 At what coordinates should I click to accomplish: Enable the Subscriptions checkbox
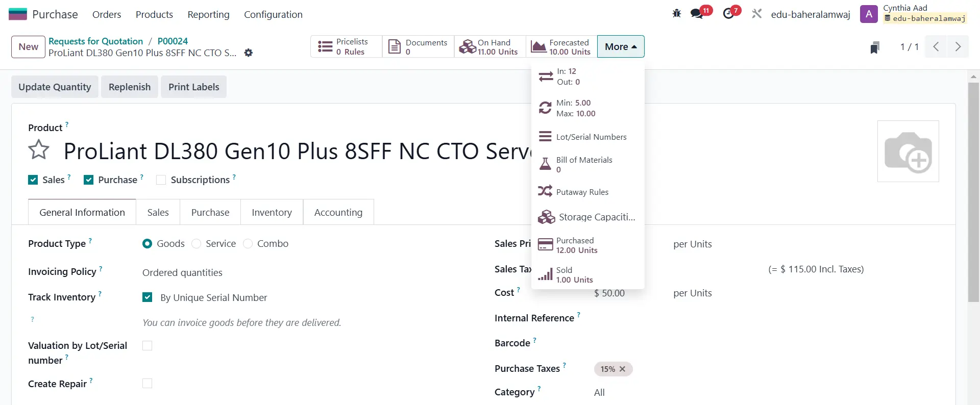point(161,180)
